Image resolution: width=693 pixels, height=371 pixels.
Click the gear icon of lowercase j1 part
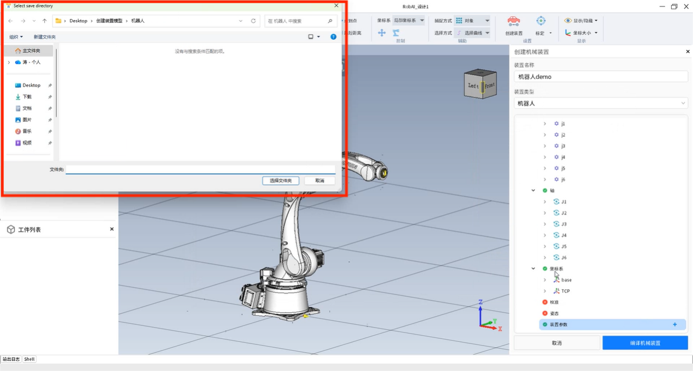click(556, 124)
